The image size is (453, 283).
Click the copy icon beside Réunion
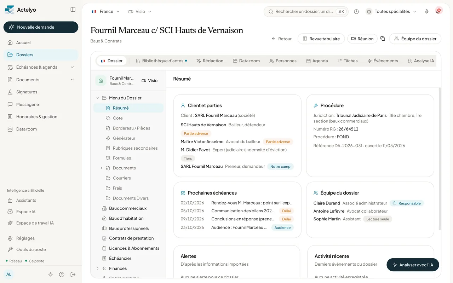383,39
